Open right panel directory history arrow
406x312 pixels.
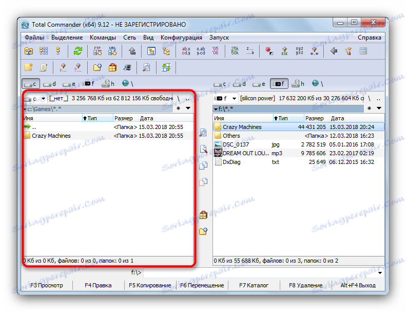pyautogui.click(x=379, y=108)
